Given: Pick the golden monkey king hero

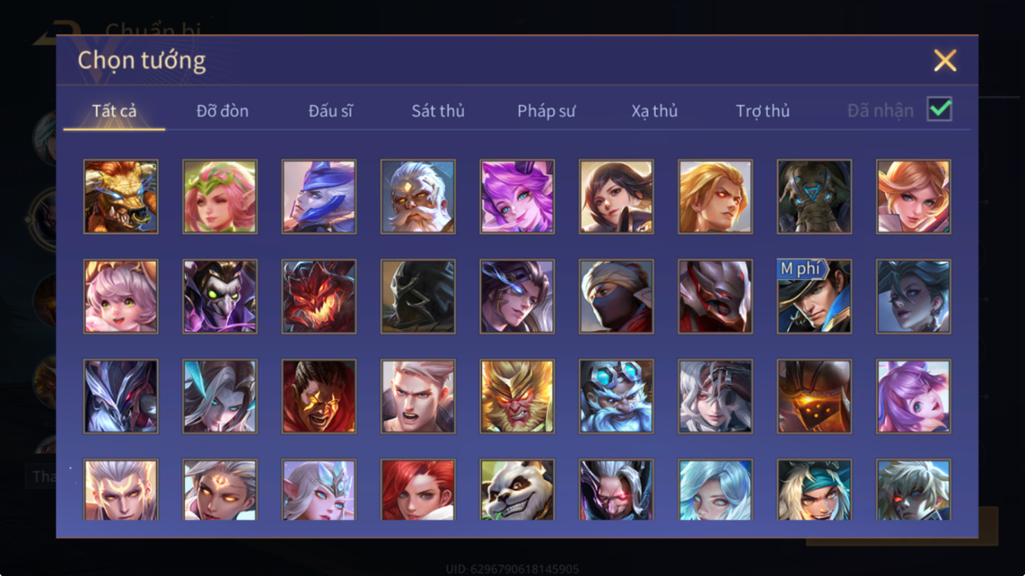Looking at the screenshot, I should click(x=517, y=396).
